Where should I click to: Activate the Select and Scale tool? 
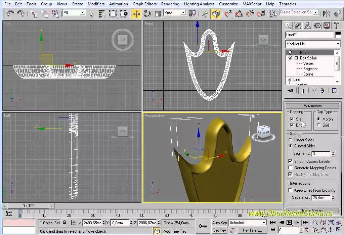(158, 14)
